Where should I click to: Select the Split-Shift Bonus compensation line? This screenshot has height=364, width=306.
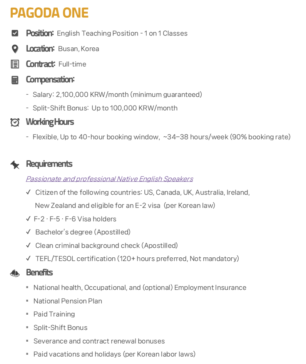click(105, 108)
